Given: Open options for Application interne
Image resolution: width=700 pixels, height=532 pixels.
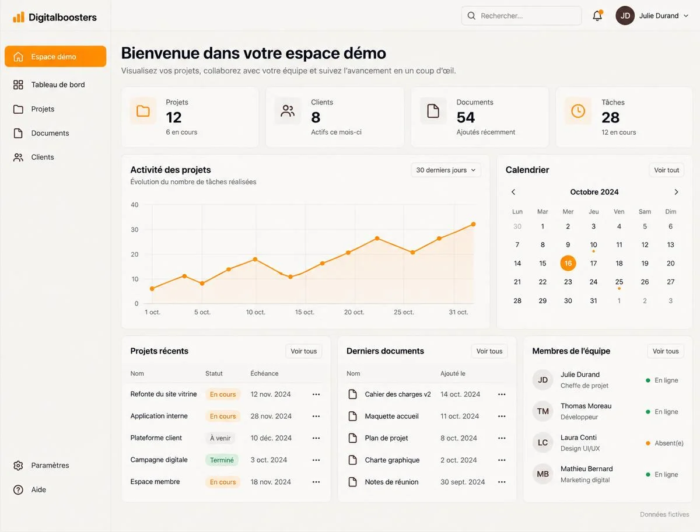Looking at the screenshot, I should click(x=316, y=416).
